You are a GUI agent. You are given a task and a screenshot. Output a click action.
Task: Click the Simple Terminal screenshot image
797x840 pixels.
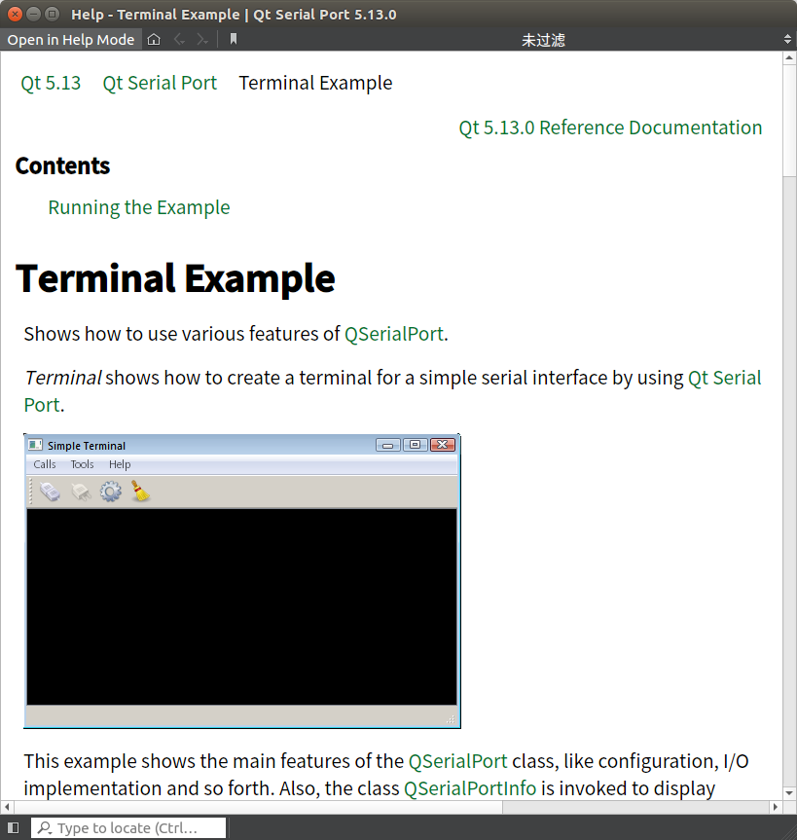pyautogui.click(x=242, y=581)
